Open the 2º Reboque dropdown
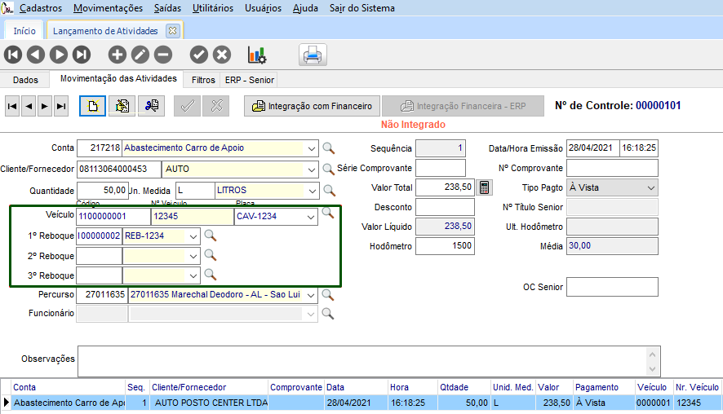The image size is (723, 414). 193,256
